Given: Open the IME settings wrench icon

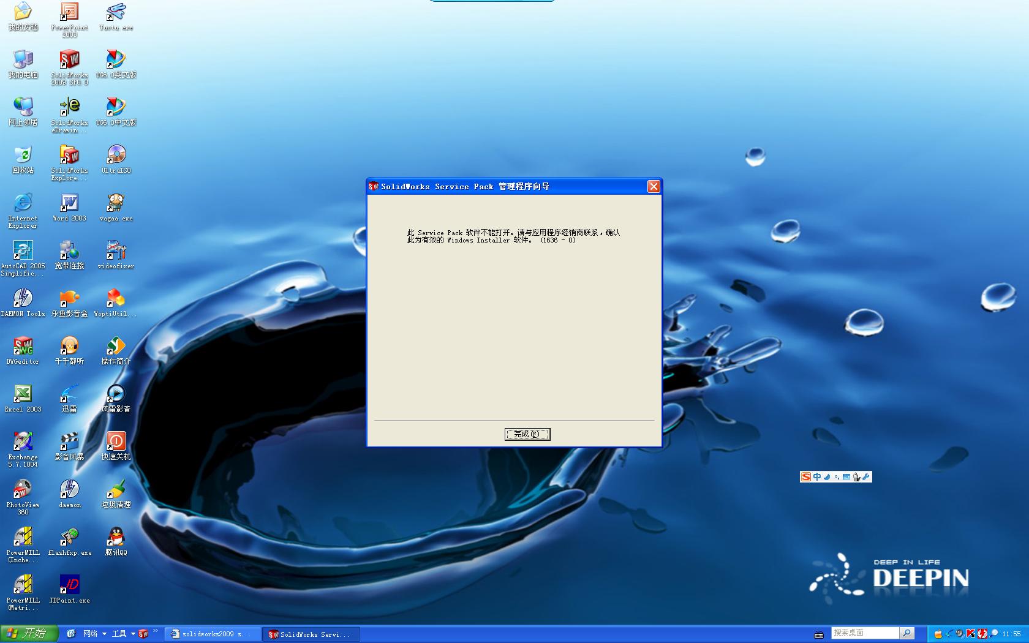Looking at the screenshot, I should 866,477.
